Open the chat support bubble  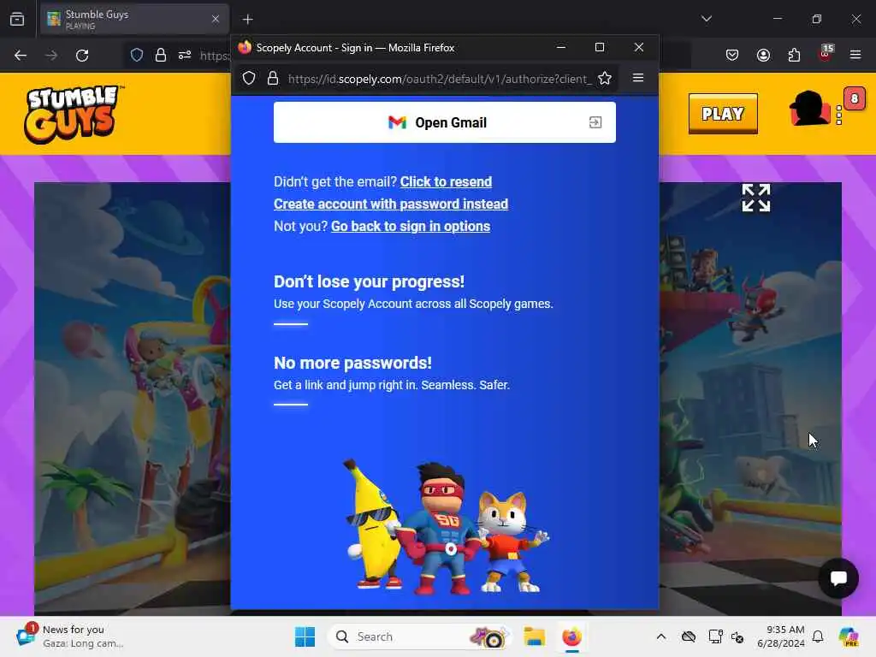(x=838, y=578)
